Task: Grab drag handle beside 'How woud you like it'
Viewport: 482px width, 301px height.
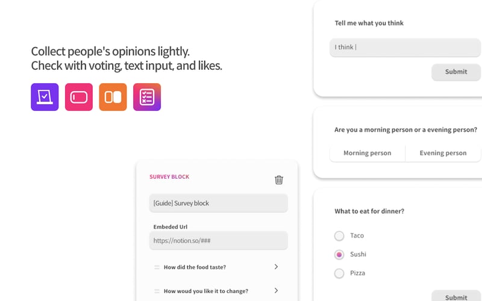Action: [x=157, y=291]
